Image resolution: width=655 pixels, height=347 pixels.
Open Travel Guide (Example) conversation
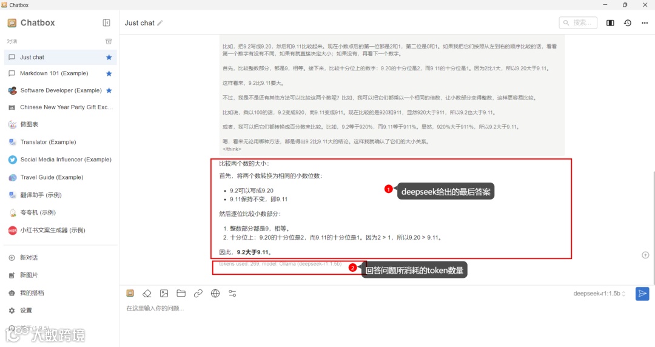(x=60, y=177)
